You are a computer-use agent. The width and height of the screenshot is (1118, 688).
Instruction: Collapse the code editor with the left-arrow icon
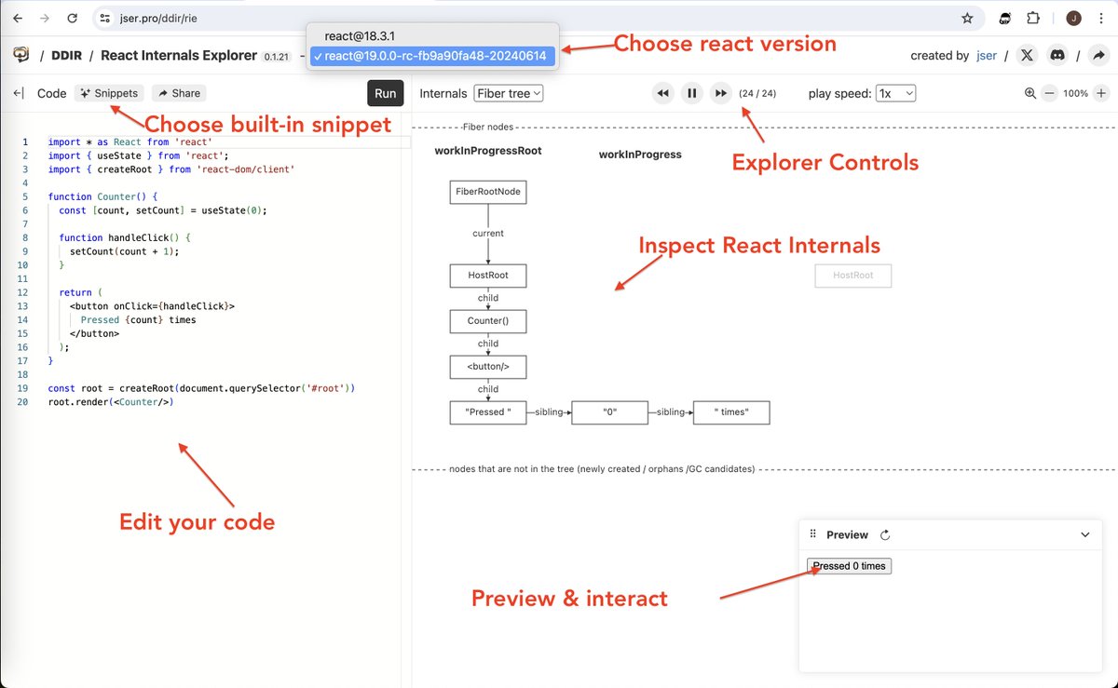pos(18,93)
